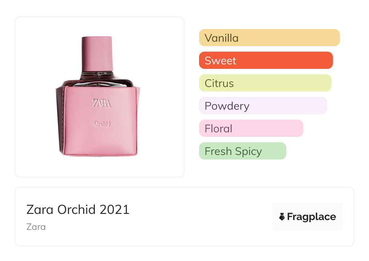Image resolution: width=369 pixels, height=261 pixels.
Task: Click the embossed Orchid label on the bottle
Action: pyautogui.click(x=101, y=123)
